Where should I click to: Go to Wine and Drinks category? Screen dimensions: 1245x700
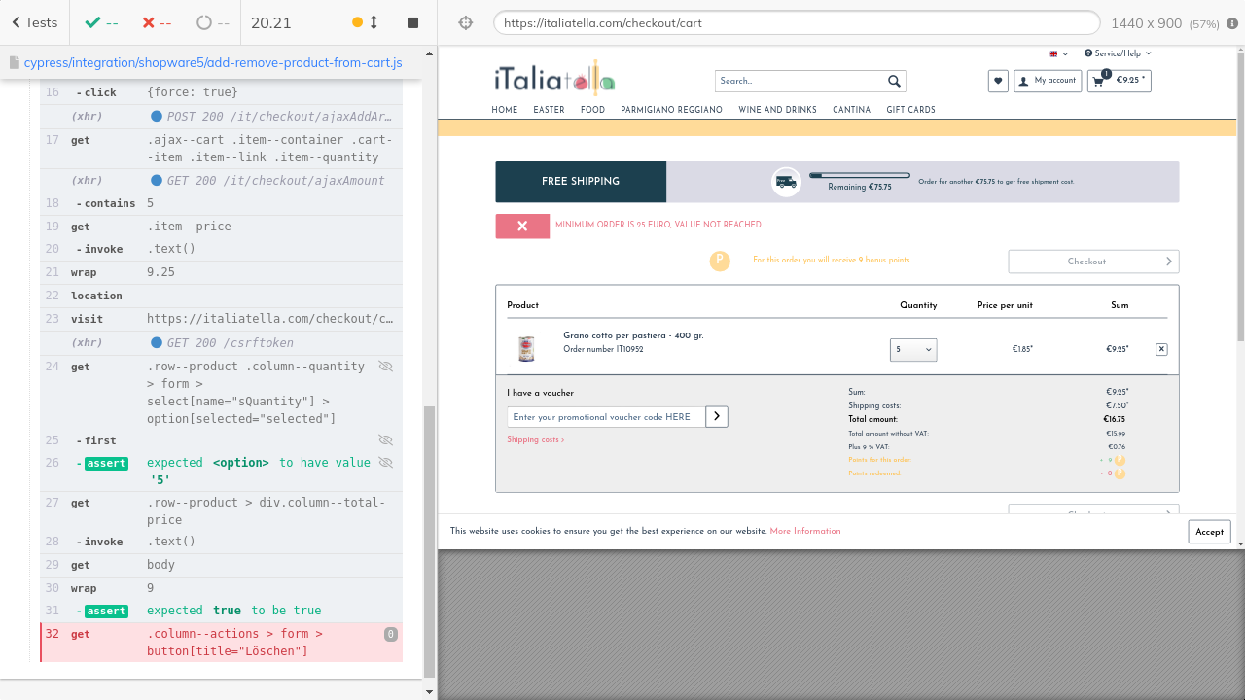click(x=777, y=110)
